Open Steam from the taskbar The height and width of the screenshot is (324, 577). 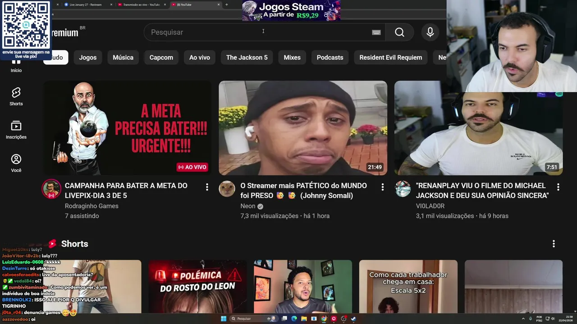click(353, 319)
